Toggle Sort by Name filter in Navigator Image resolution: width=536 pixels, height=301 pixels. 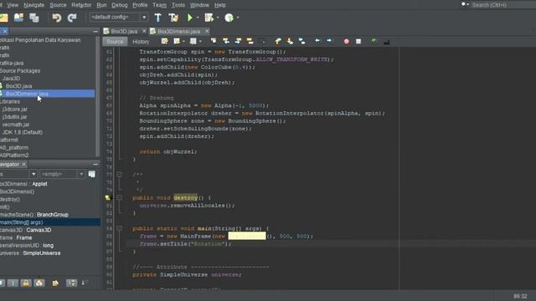pyautogui.click(x=71, y=283)
